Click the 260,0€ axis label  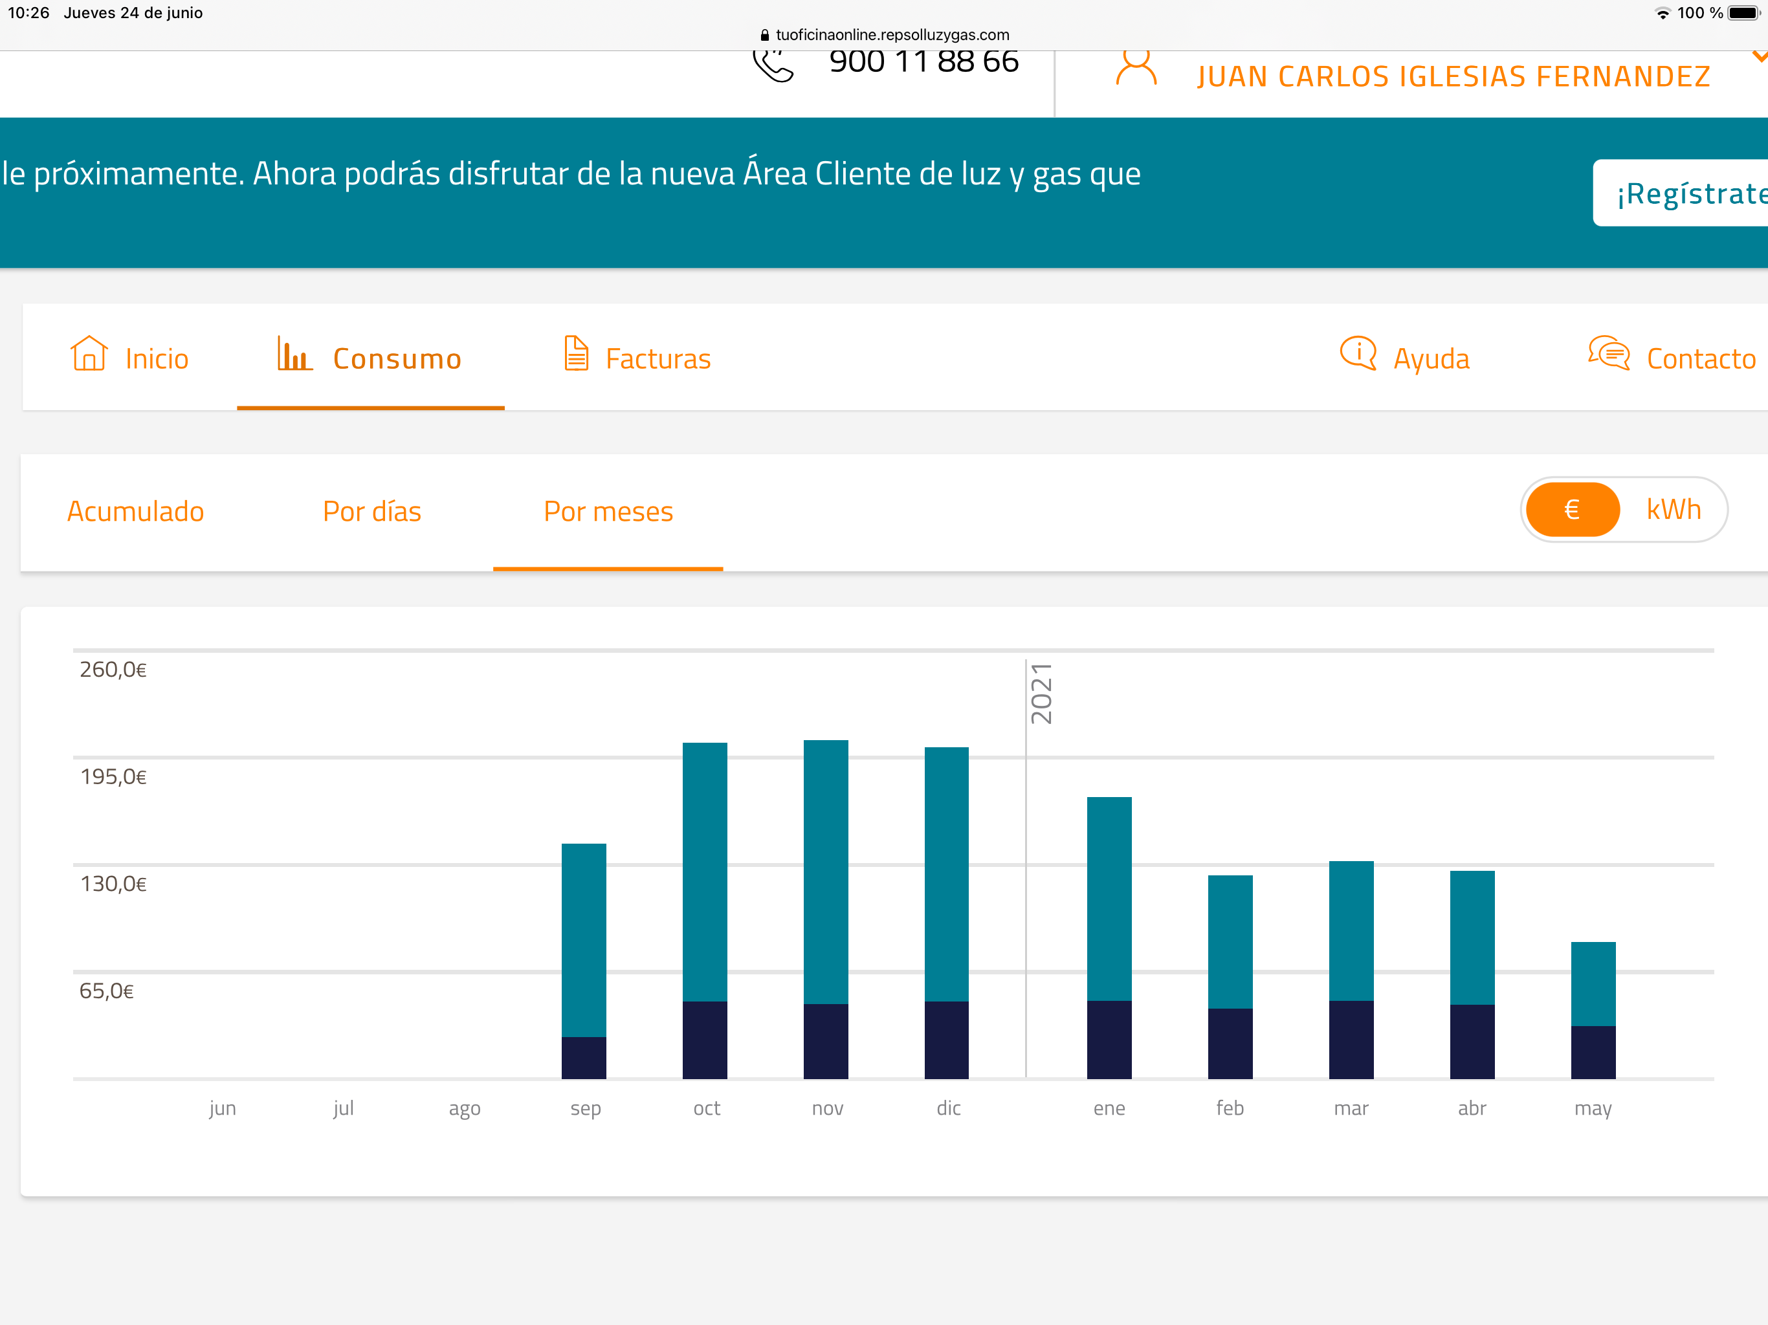pos(113,670)
